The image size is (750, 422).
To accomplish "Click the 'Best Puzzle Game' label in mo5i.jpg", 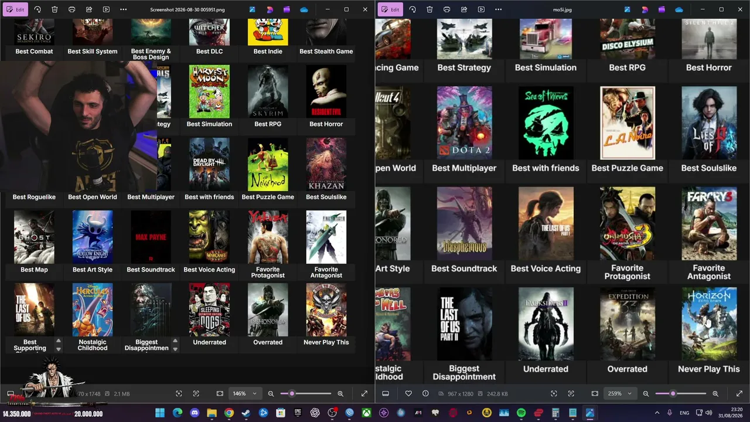I will [627, 168].
